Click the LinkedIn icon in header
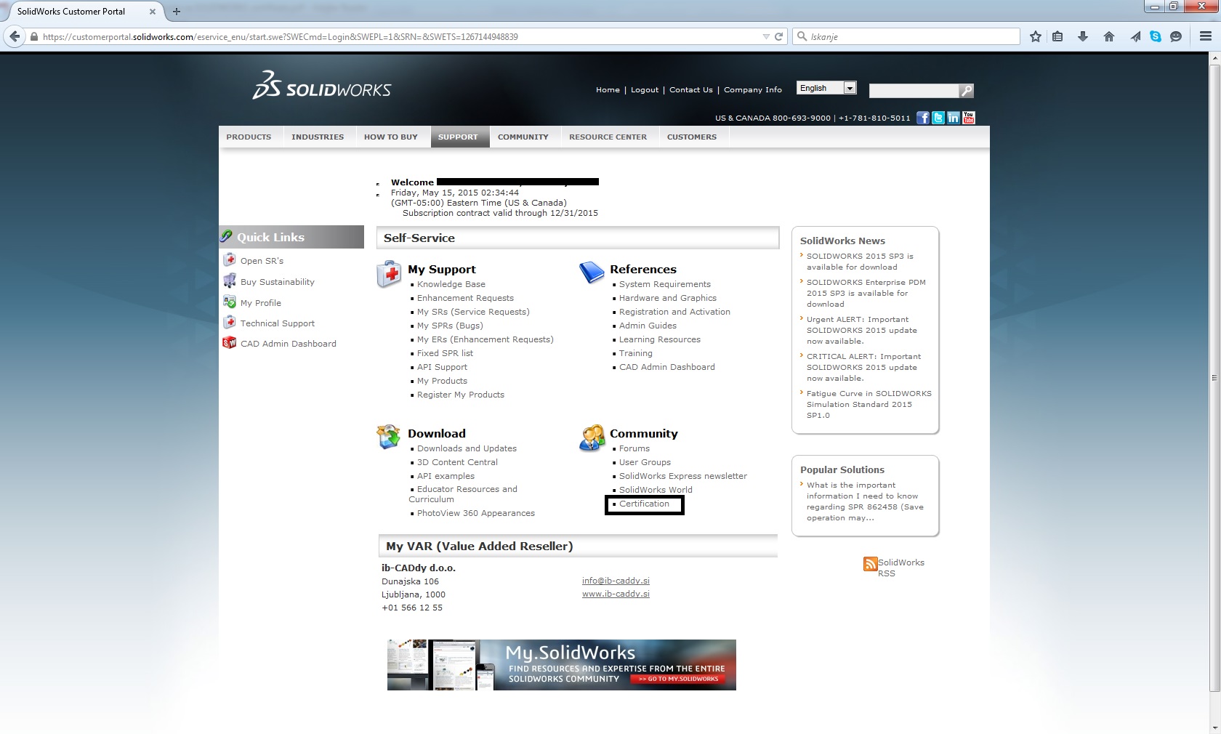This screenshot has height=734, width=1221. click(954, 118)
